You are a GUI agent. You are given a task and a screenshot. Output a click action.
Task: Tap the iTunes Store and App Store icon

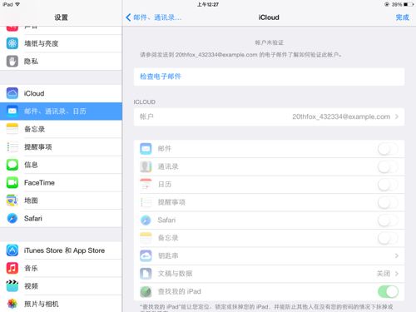point(12,250)
